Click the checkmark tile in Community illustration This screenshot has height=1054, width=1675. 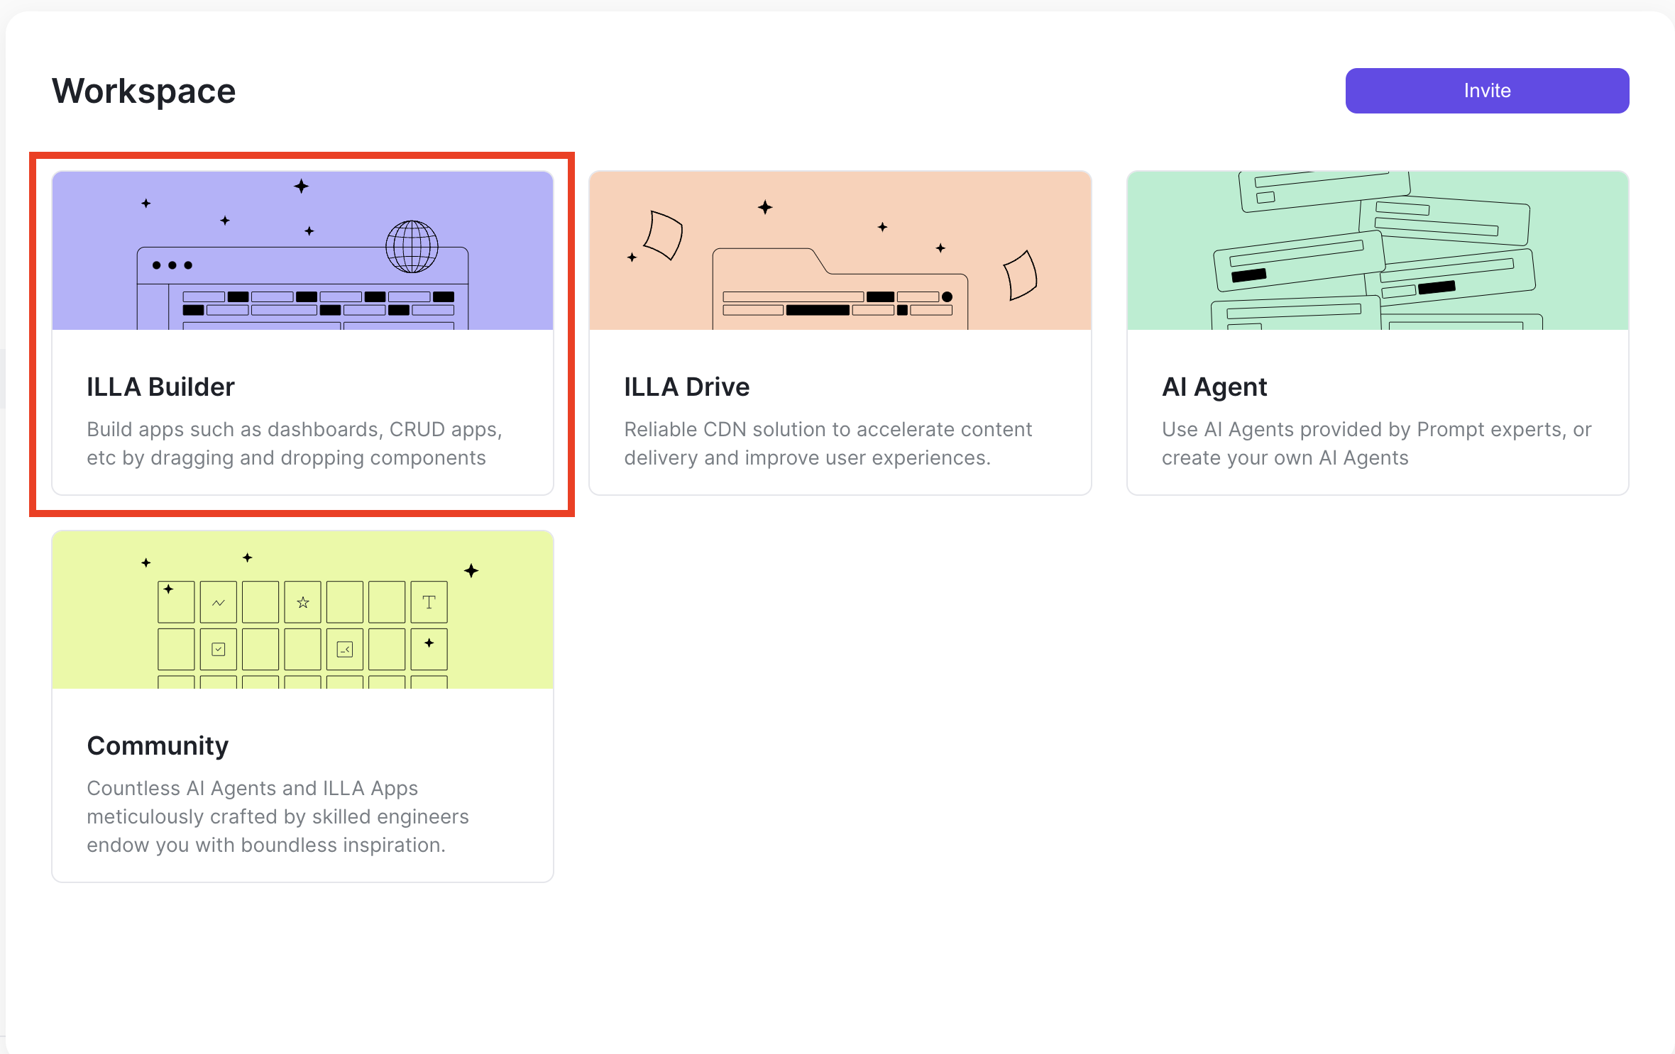[x=219, y=649]
